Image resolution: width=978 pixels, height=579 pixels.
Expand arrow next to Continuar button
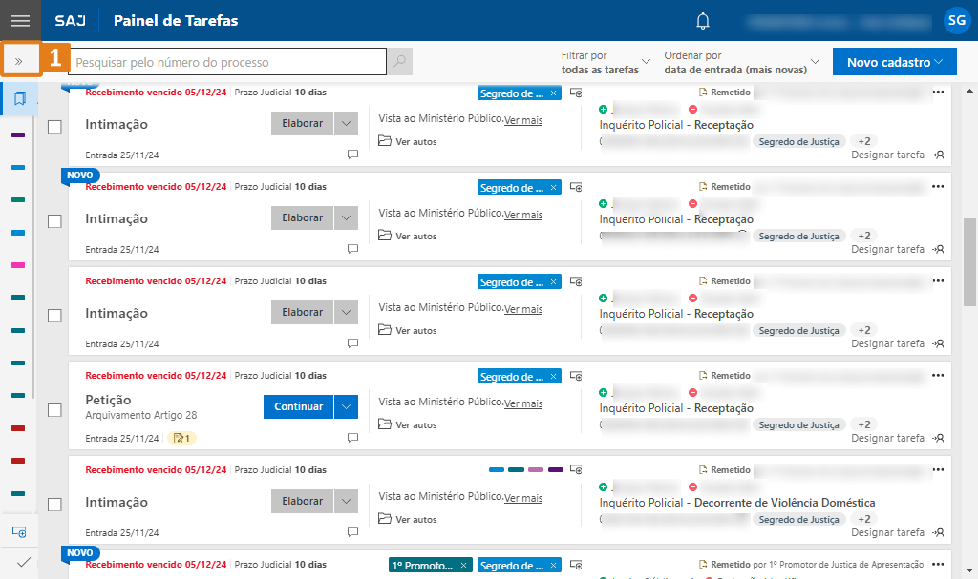346,406
